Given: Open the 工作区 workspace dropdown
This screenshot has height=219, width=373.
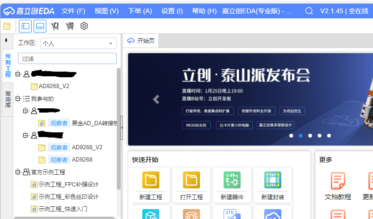Looking at the screenshot, I should pyautogui.click(x=78, y=43).
